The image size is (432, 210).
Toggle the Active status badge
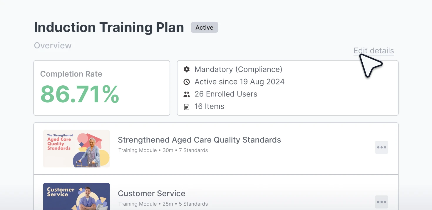tap(204, 27)
